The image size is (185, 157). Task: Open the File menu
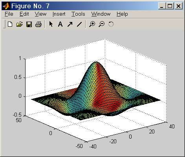click(9, 14)
